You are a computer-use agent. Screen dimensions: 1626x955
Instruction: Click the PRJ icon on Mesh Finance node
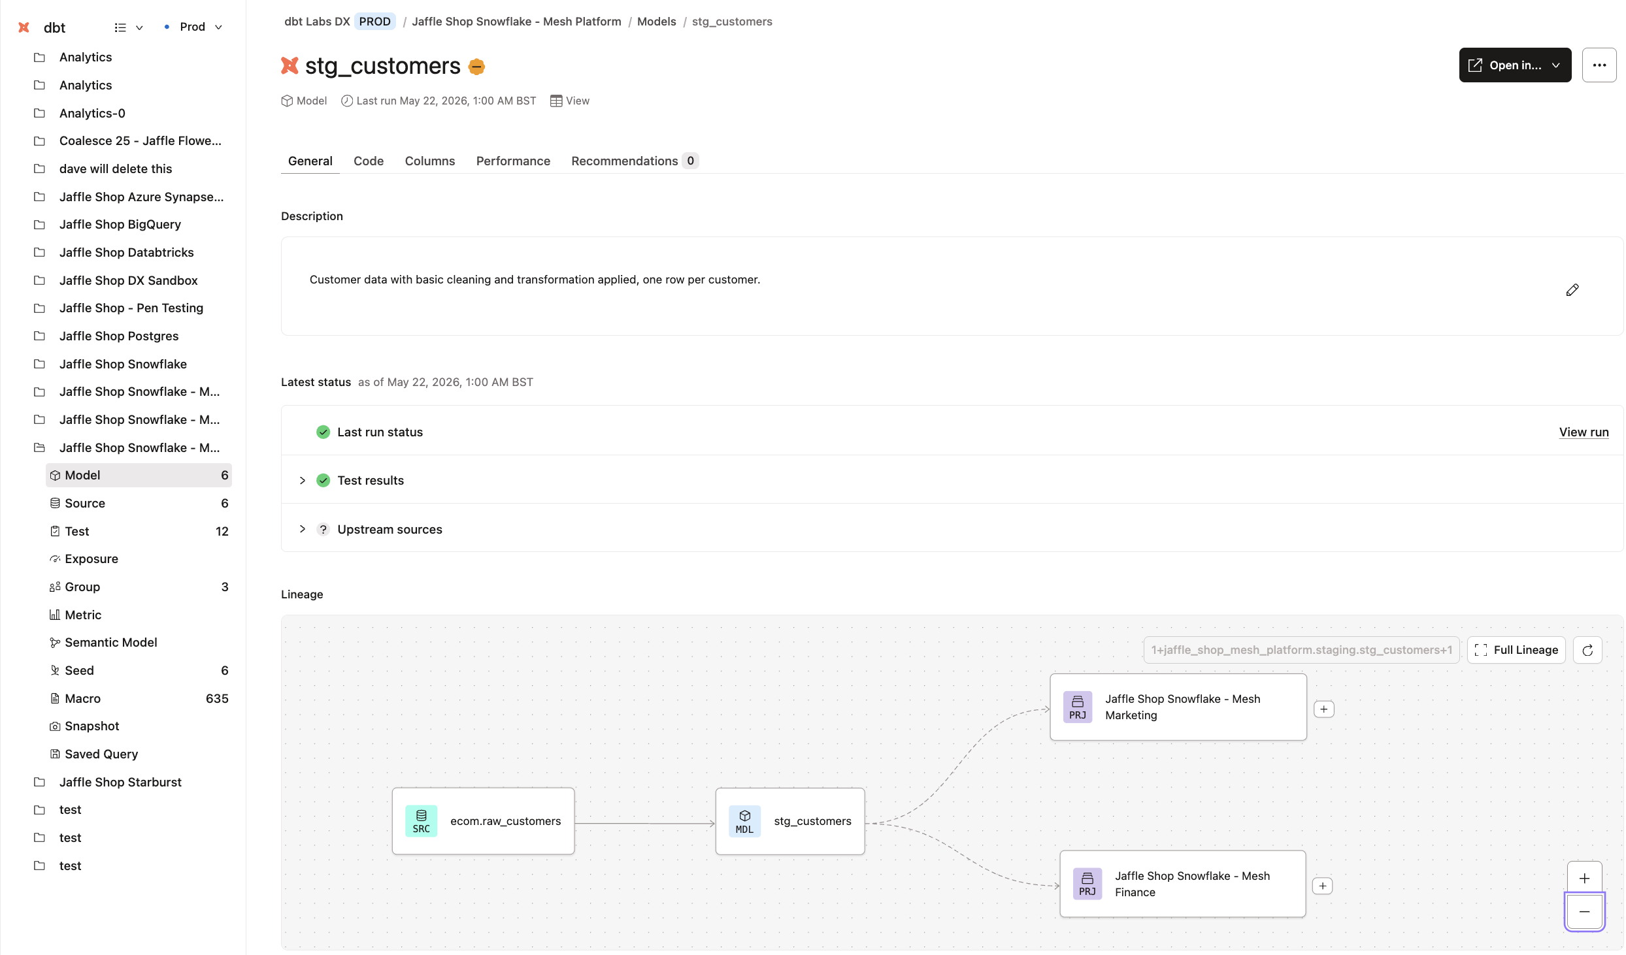coord(1087,884)
